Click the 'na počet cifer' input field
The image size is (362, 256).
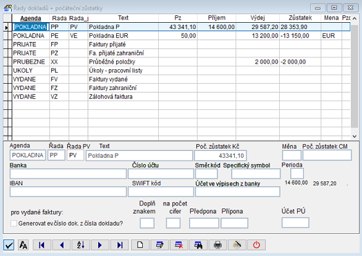click(x=173, y=223)
